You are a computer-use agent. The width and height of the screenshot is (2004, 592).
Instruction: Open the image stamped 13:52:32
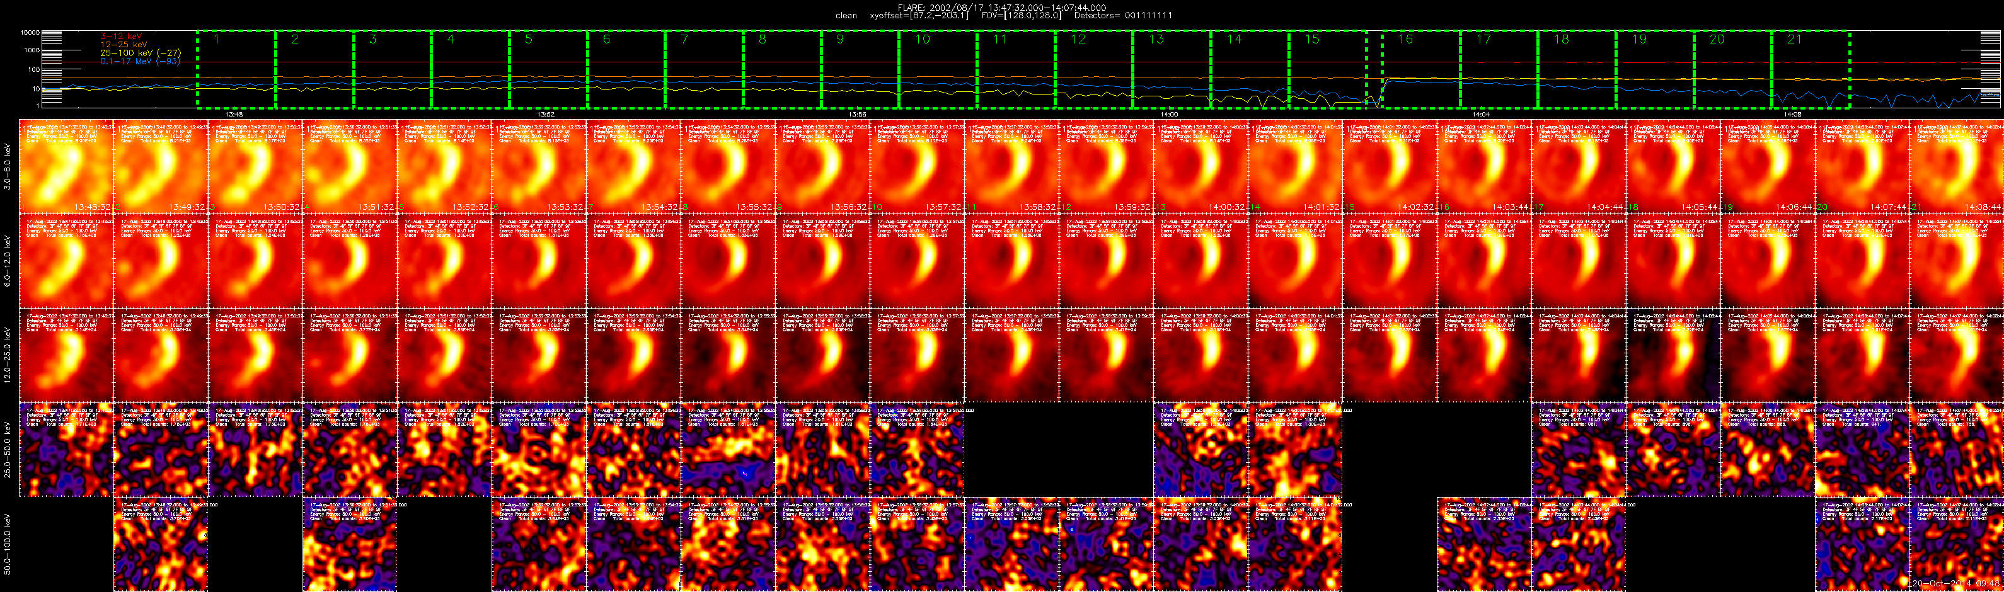444,166
